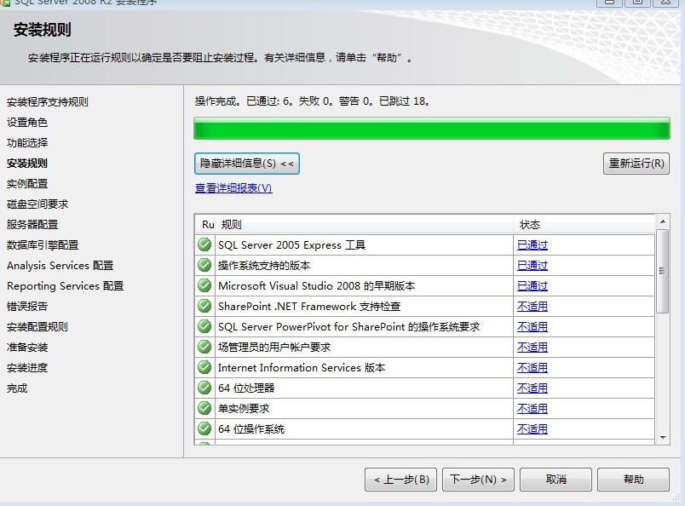The width and height of the screenshot is (685, 506).
Task: Open 不适用 status for Internet Information Services 版本
Action: (532, 368)
